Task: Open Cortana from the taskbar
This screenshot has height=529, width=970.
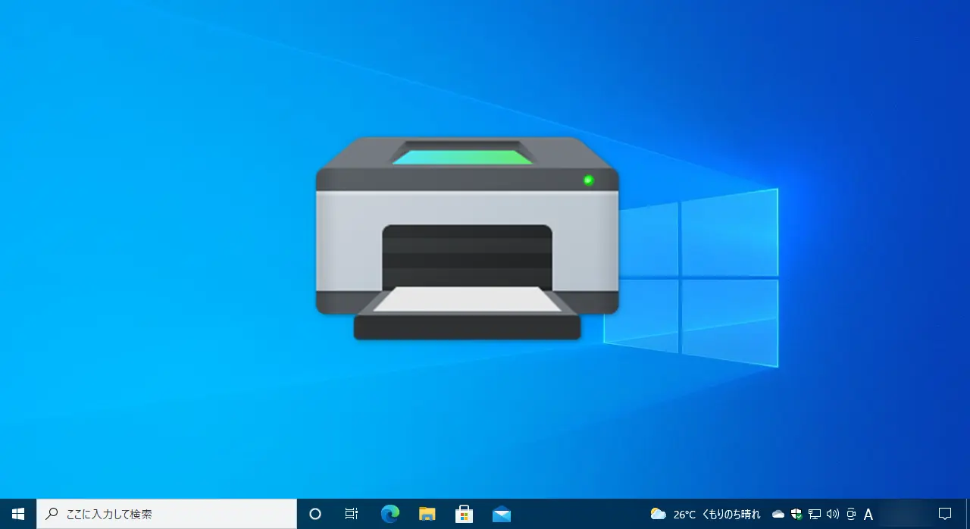Action: pos(315,514)
